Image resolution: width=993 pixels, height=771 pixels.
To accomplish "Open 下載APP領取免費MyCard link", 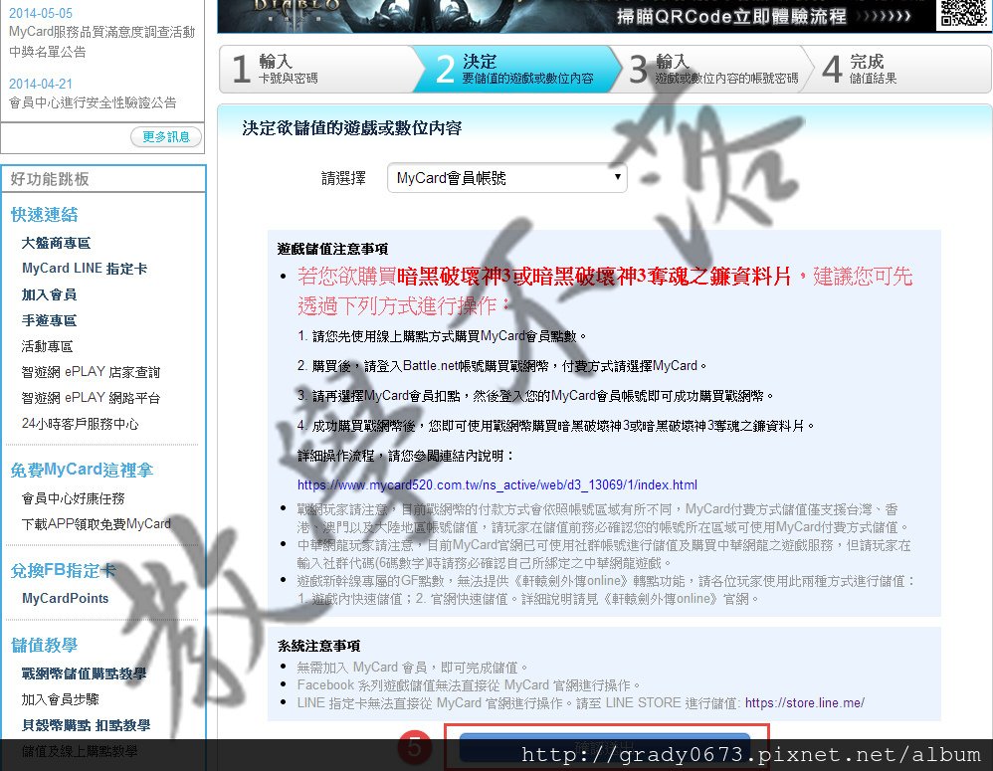I will [97, 524].
